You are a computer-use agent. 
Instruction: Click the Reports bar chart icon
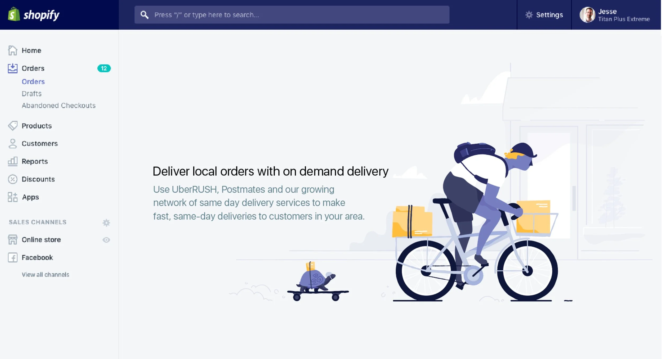tap(12, 161)
